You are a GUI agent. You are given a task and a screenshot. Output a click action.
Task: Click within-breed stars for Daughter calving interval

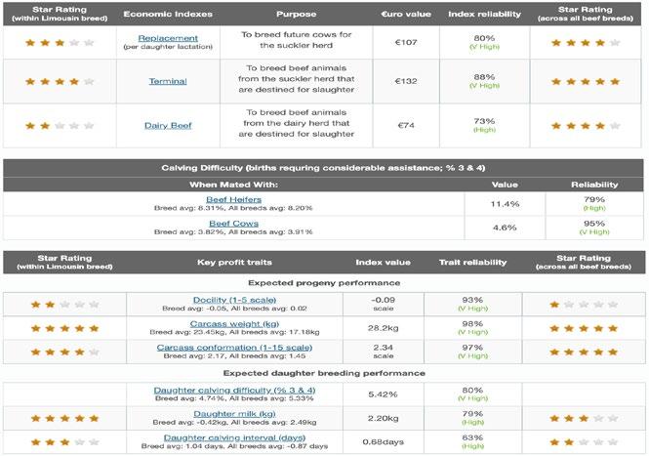(x=64, y=442)
